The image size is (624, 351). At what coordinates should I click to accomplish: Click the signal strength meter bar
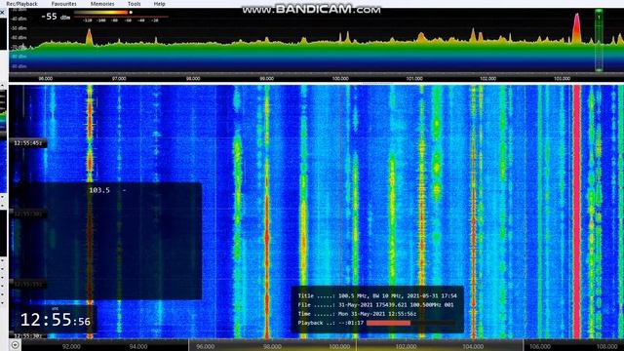pyautogui.click(x=103, y=13)
